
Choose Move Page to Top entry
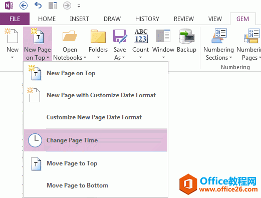(x=96, y=163)
